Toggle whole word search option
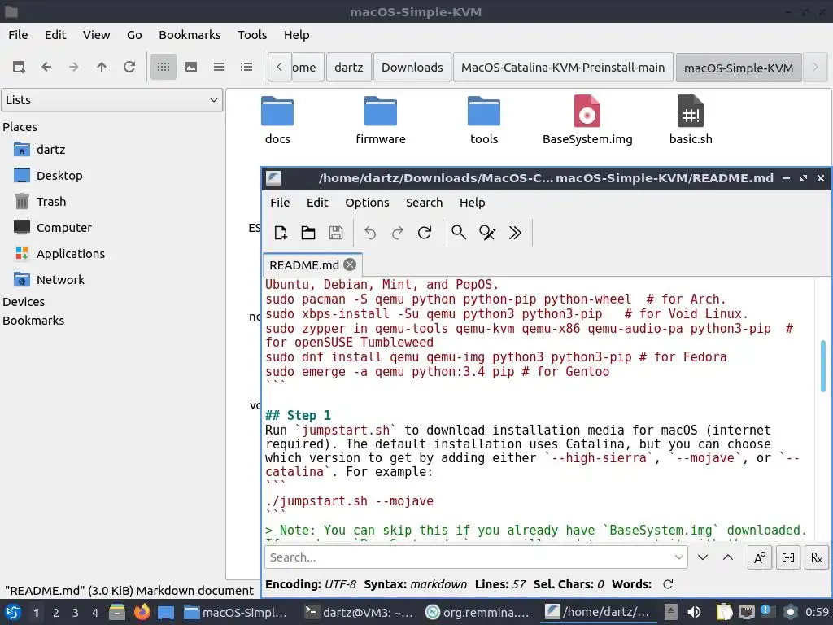Screen dimensions: 833x625 787,557
